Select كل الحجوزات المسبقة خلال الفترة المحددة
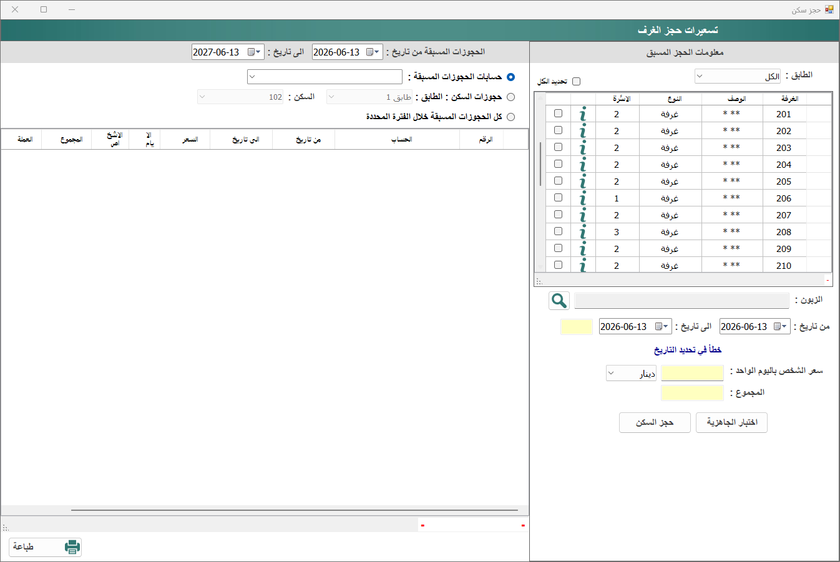Image resolution: width=840 pixels, height=562 pixels. (x=511, y=117)
